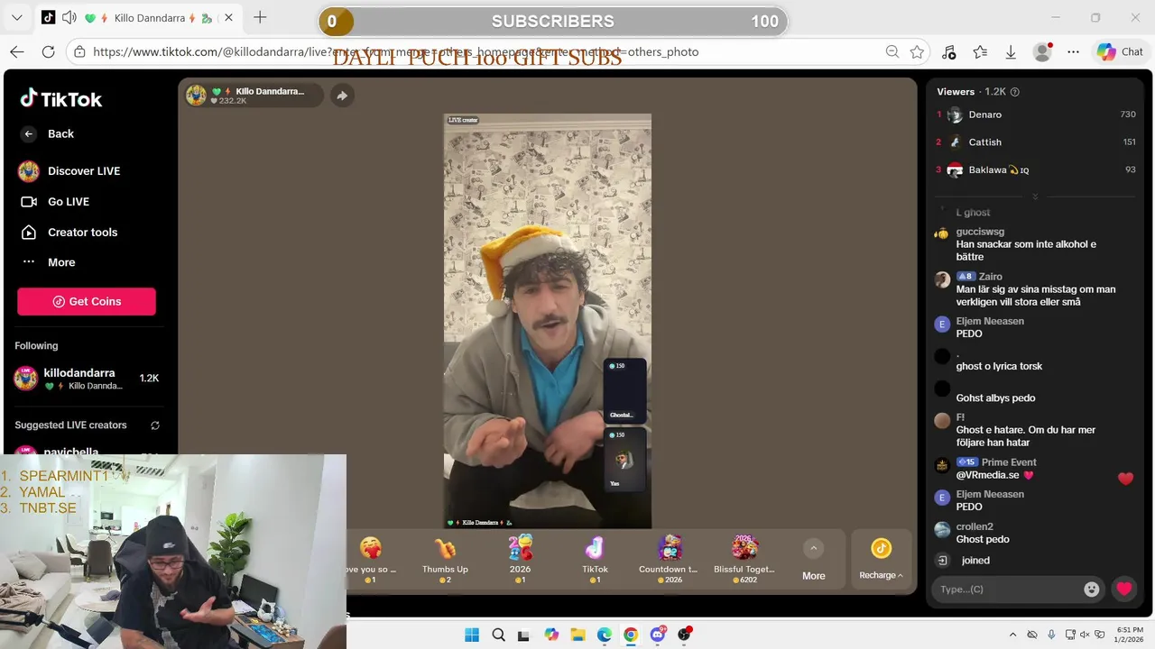Click the zoom magnifier in address bar
The width and height of the screenshot is (1155, 649).
tap(892, 52)
